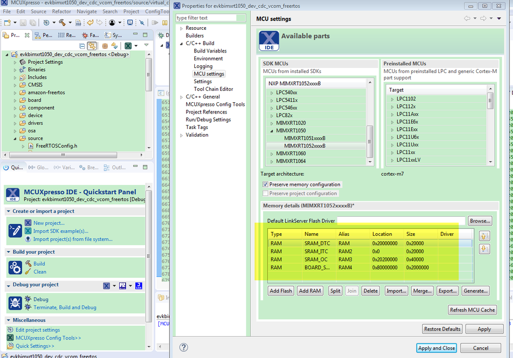The height and width of the screenshot is (358, 513).
Task: Click Collapse All icon in Project Explorer
Action: tap(82, 46)
